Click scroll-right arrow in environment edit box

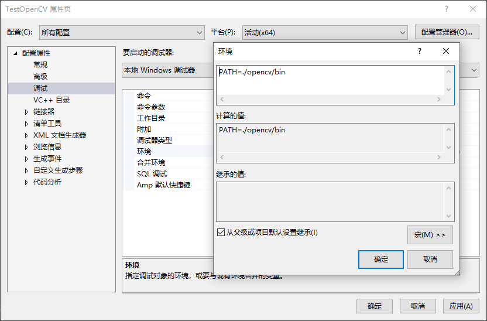click(439, 100)
